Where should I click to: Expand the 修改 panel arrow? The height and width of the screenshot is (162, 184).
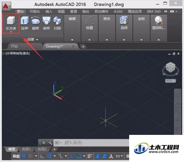point(107,40)
